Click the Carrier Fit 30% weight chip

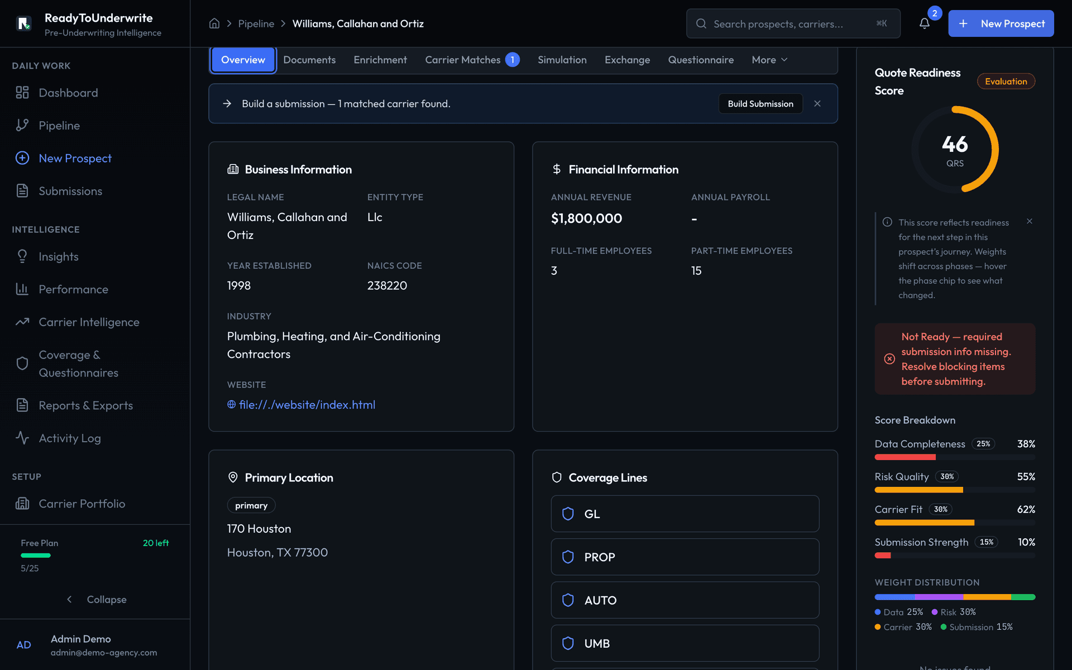(941, 509)
